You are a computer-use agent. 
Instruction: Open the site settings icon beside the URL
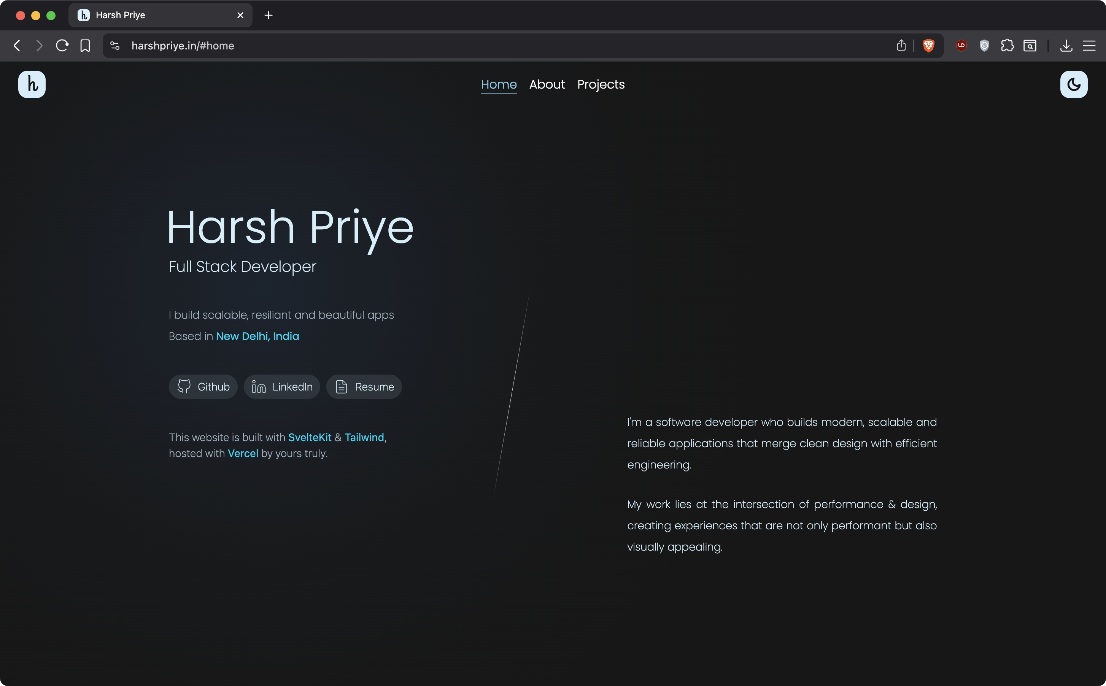coord(115,45)
